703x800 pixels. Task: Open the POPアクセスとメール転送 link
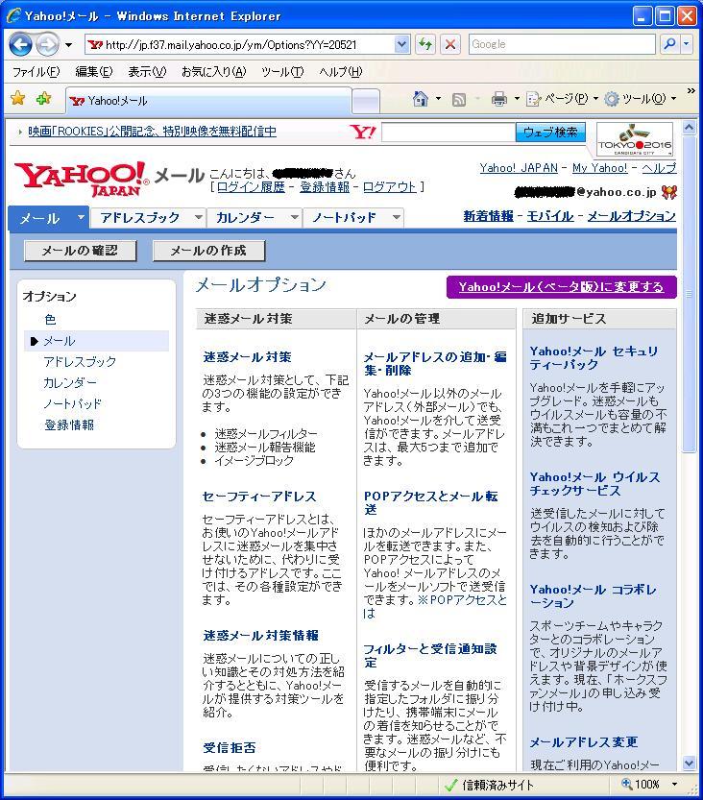[x=431, y=502]
